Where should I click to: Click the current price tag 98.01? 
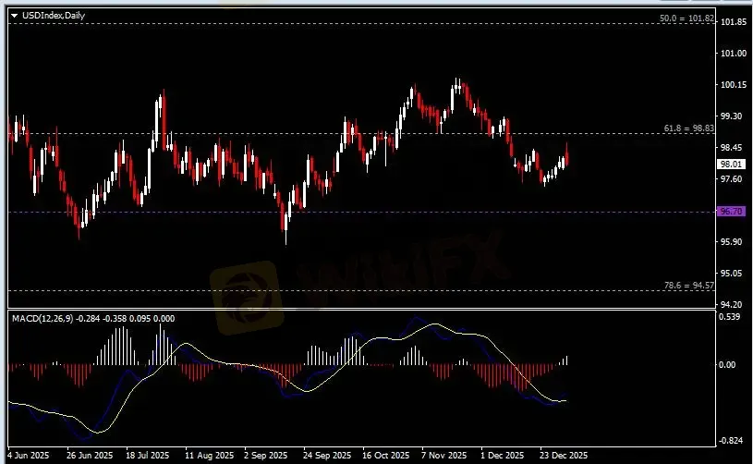pyautogui.click(x=731, y=164)
